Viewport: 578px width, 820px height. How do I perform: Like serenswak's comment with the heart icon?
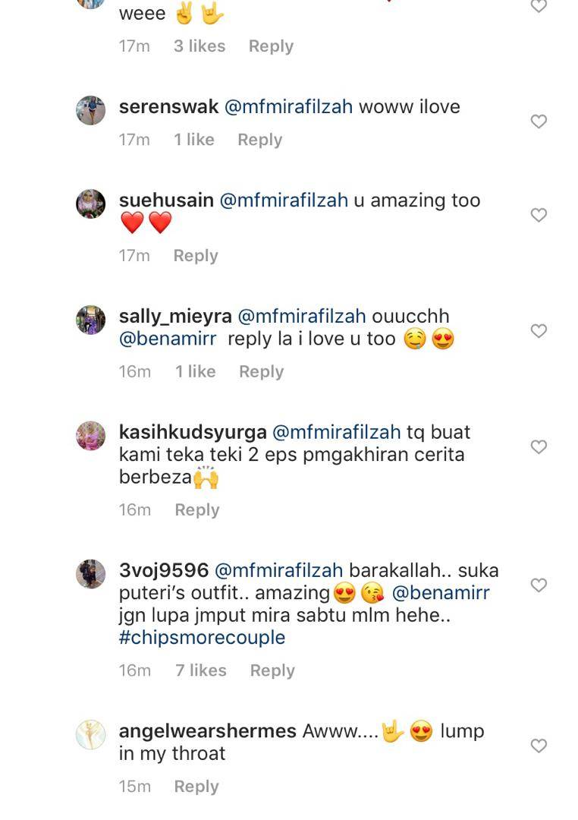click(539, 121)
